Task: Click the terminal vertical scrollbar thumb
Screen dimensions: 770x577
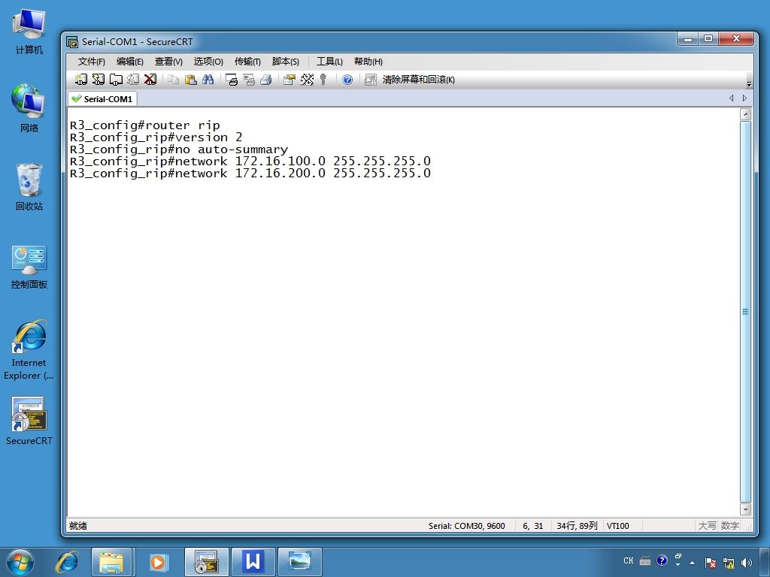Action: [x=745, y=312]
